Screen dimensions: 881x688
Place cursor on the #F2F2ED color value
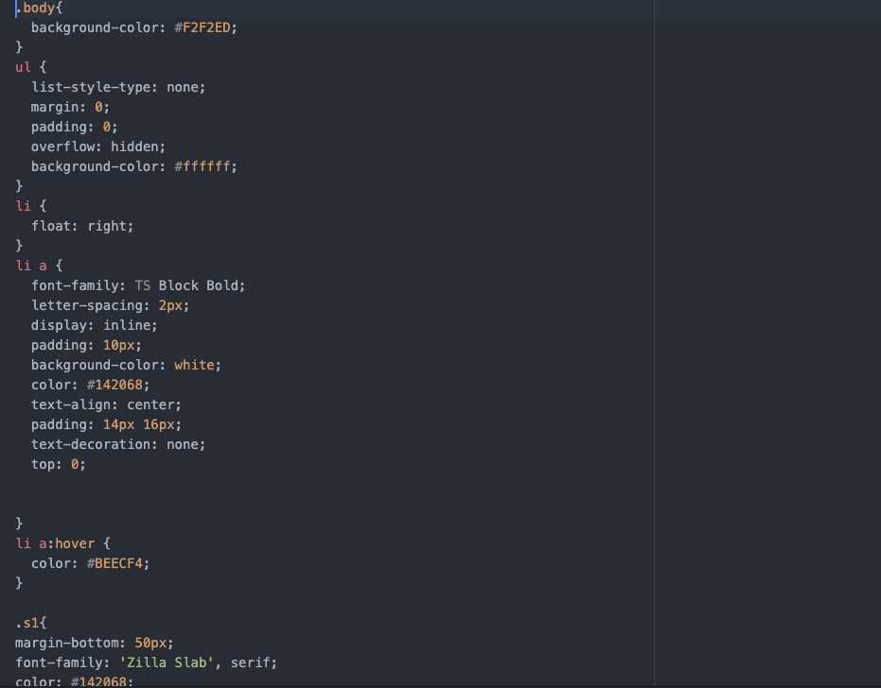point(203,27)
